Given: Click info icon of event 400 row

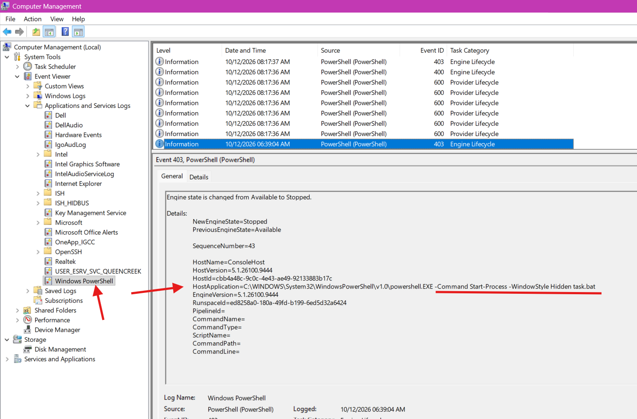Looking at the screenshot, I should (160, 72).
